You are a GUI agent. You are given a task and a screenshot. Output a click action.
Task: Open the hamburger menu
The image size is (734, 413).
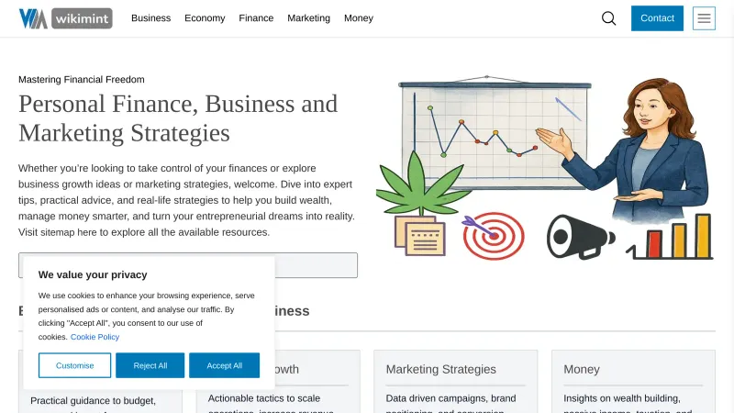pyautogui.click(x=704, y=18)
